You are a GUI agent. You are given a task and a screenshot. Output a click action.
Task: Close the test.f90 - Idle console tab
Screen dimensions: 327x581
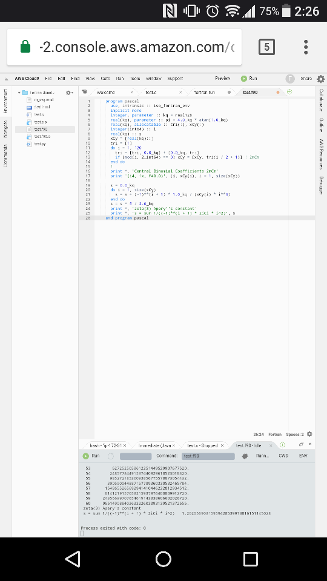click(271, 445)
